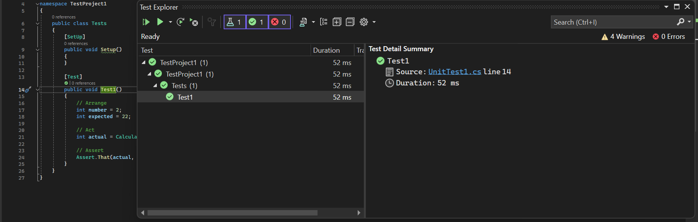Click the green Run button
698x222 pixels.
click(x=160, y=22)
